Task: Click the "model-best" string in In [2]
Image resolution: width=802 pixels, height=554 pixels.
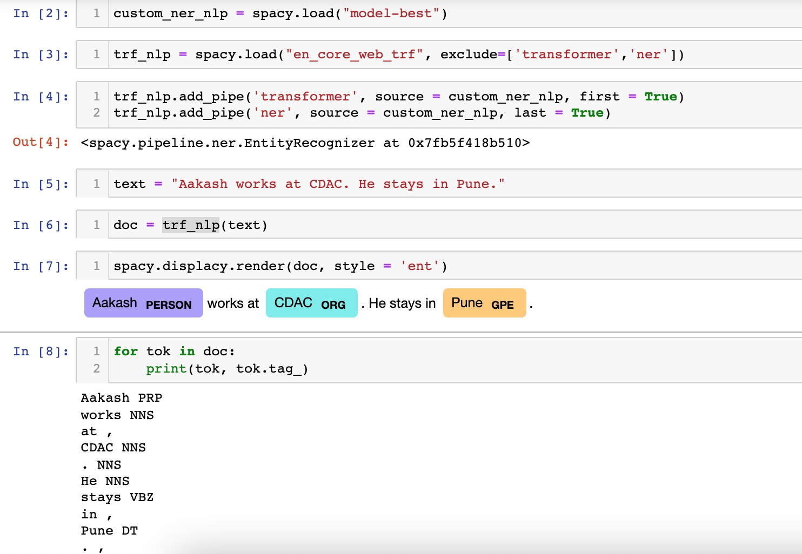Action: click(391, 13)
